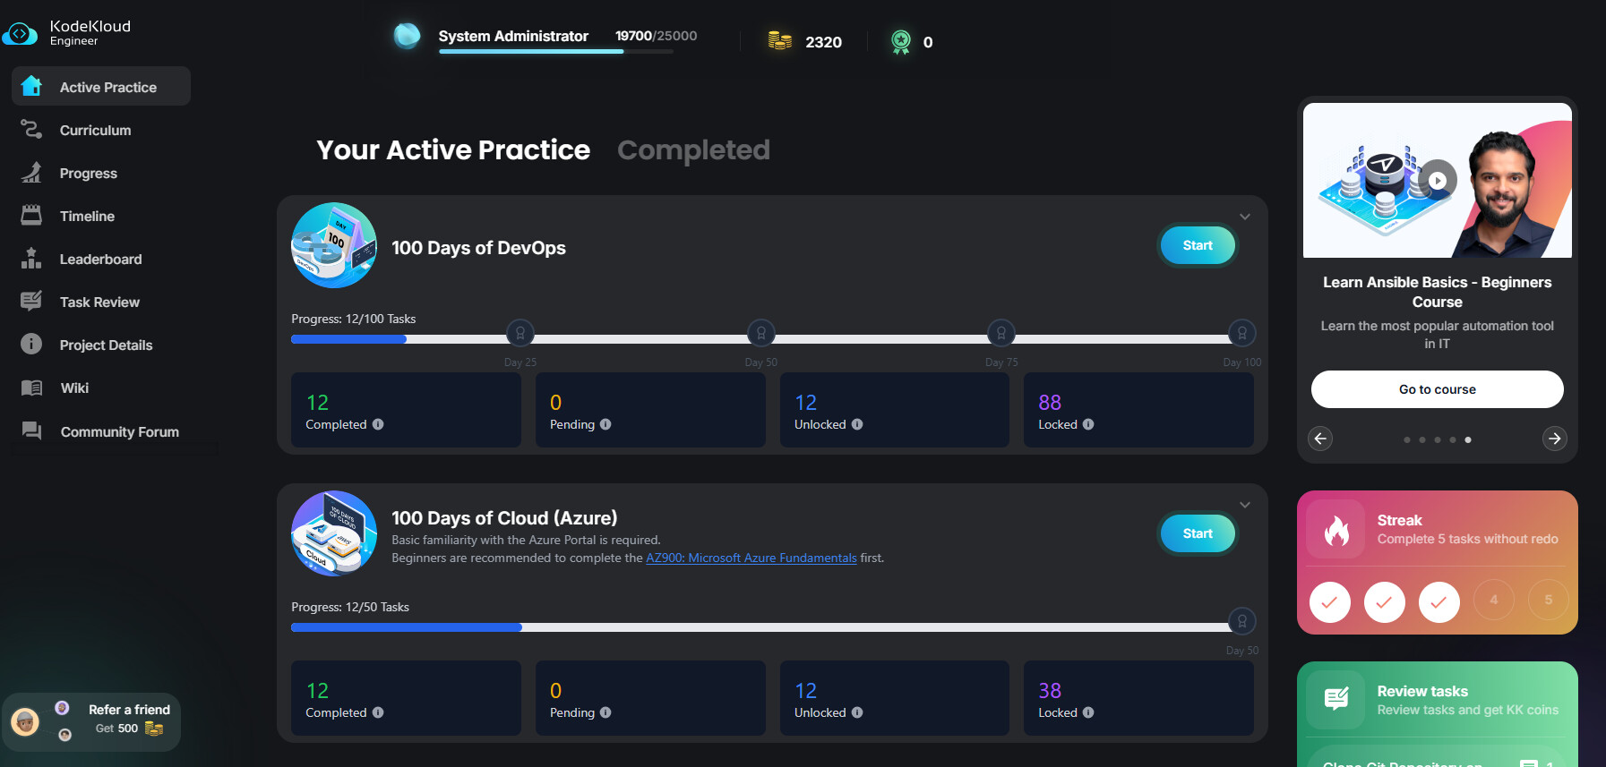Select the last carousel dot indicator
Screen dimensions: 1606x767
[1468, 439]
